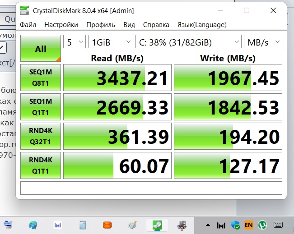The image size is (294, 234).
Task: Open the uTorrent tray icon
Action: (262, 225)
